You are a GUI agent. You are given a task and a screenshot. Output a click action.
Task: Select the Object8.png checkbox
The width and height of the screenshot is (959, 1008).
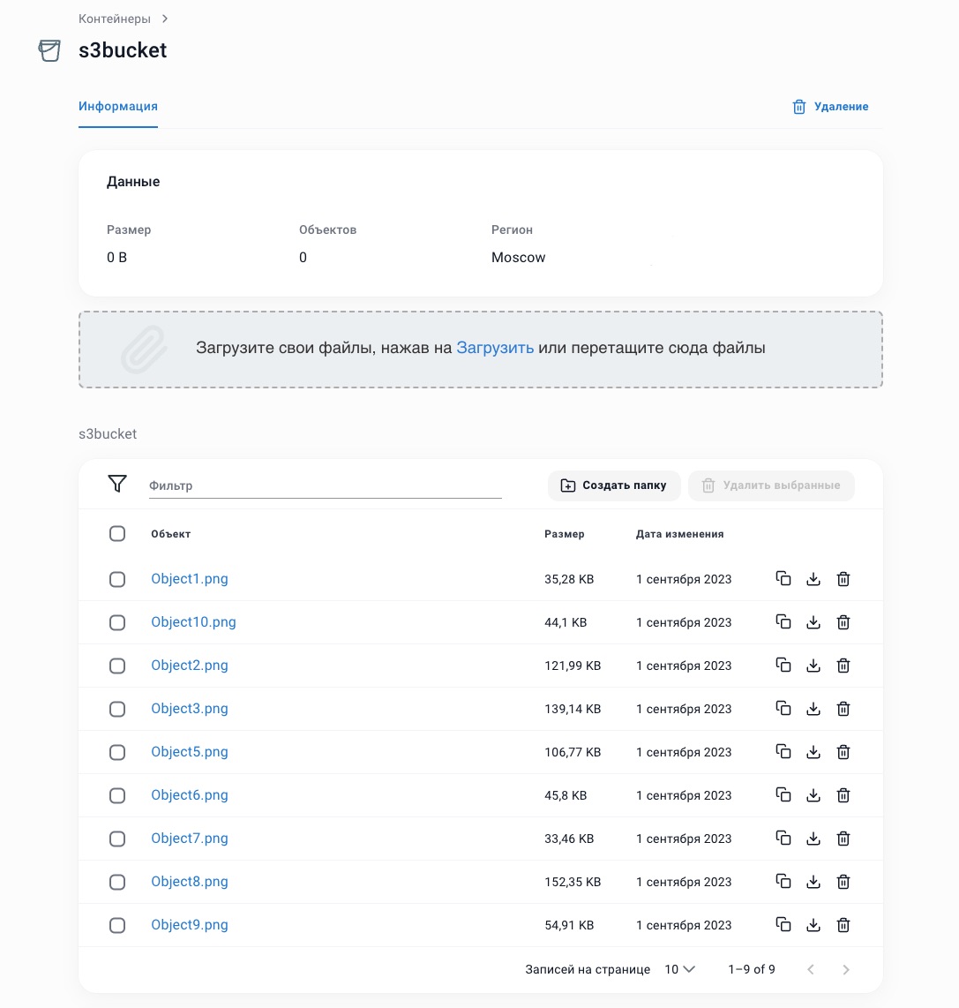(117, 882)
